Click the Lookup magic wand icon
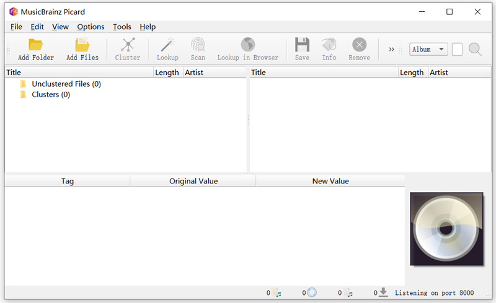The image size is (496, 303). (x=167, y=45)
